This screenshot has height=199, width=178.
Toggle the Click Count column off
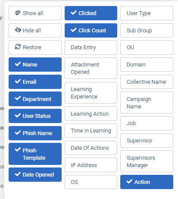[x=91, y=30]
